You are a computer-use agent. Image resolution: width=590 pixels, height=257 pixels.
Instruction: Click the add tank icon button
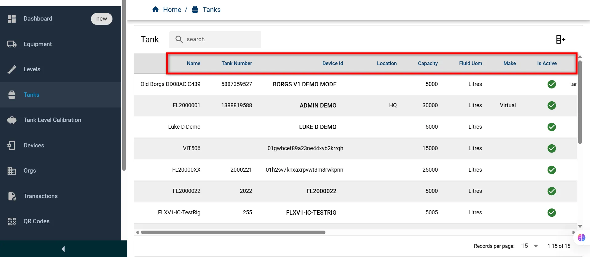tap(560, 39)
